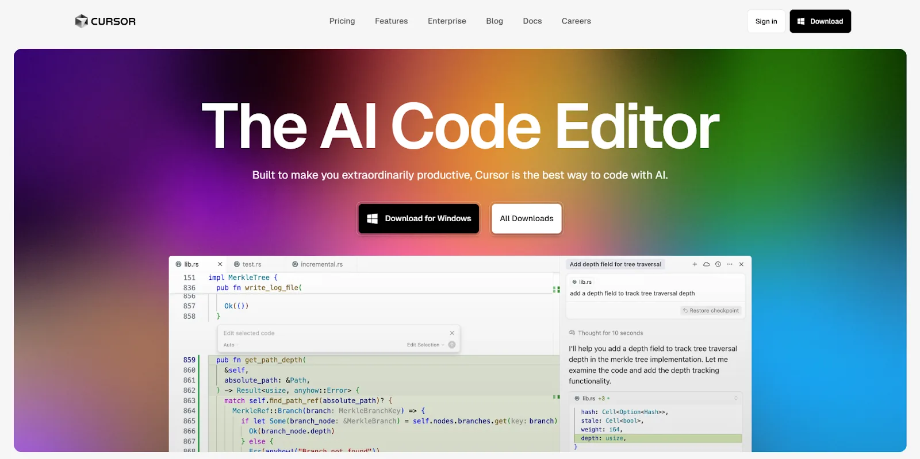Click the Cursor logo in the header
The image size is (920, 459).
(105, 21)
